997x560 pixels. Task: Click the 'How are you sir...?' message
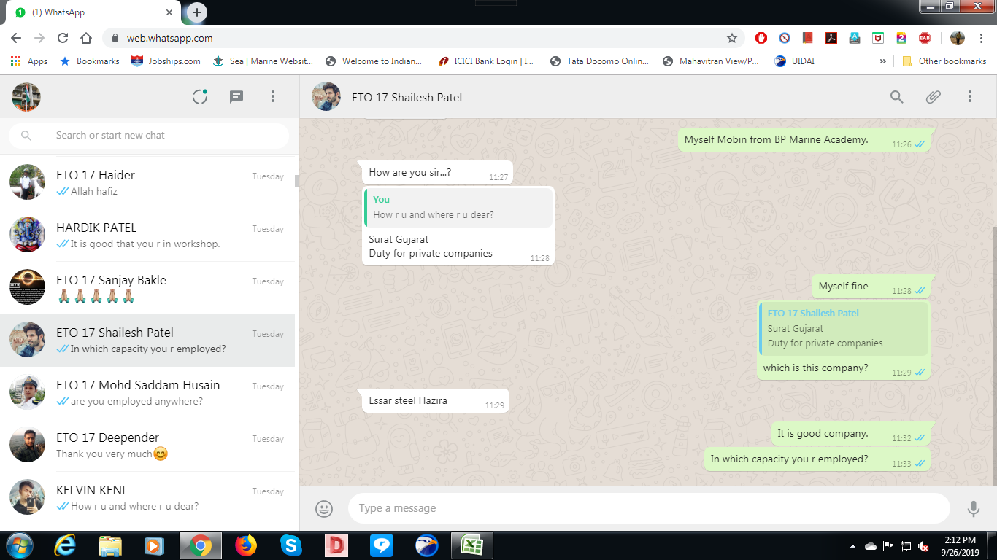[x=437, y=173]
